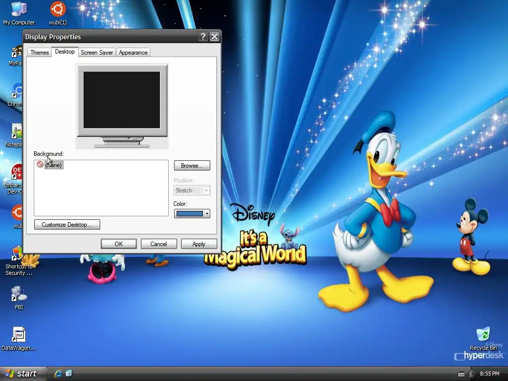Screen dimensions: 508x381
Task: Click the Browse... button
Action: 192,166
